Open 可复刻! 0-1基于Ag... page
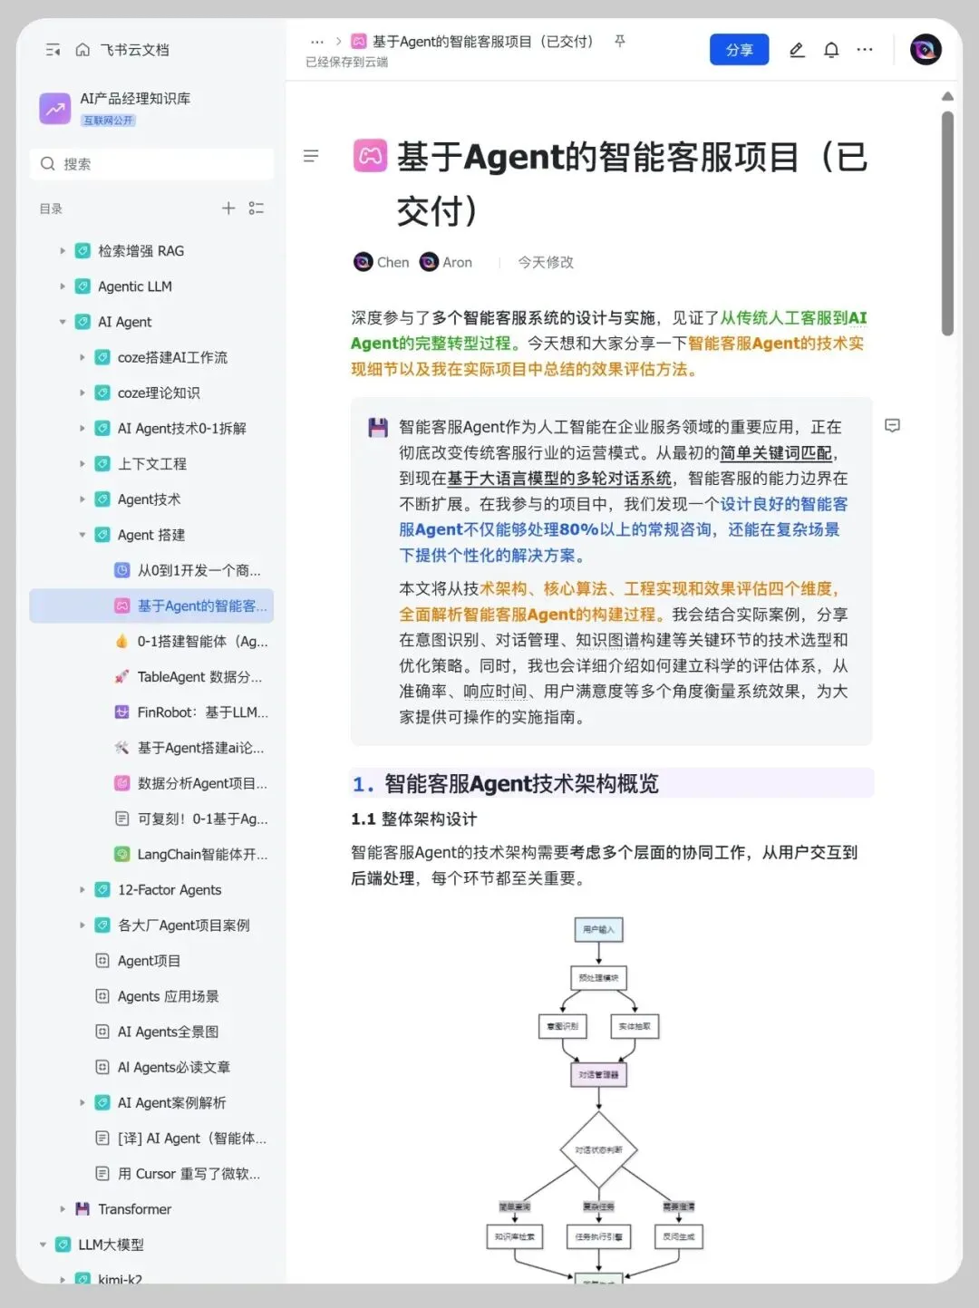The image size is (979, 1308). [151, 819]
